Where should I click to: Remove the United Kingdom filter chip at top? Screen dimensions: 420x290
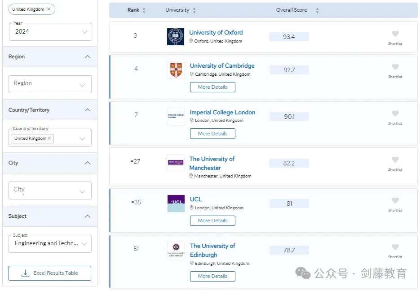click(49, 9)
